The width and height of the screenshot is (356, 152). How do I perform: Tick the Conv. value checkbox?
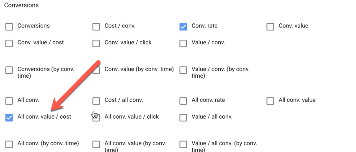270,27
